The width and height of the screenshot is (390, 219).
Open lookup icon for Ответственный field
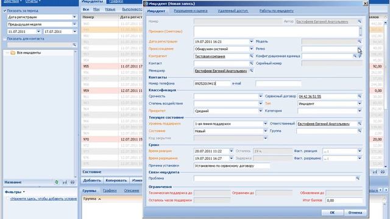[360, 123]
